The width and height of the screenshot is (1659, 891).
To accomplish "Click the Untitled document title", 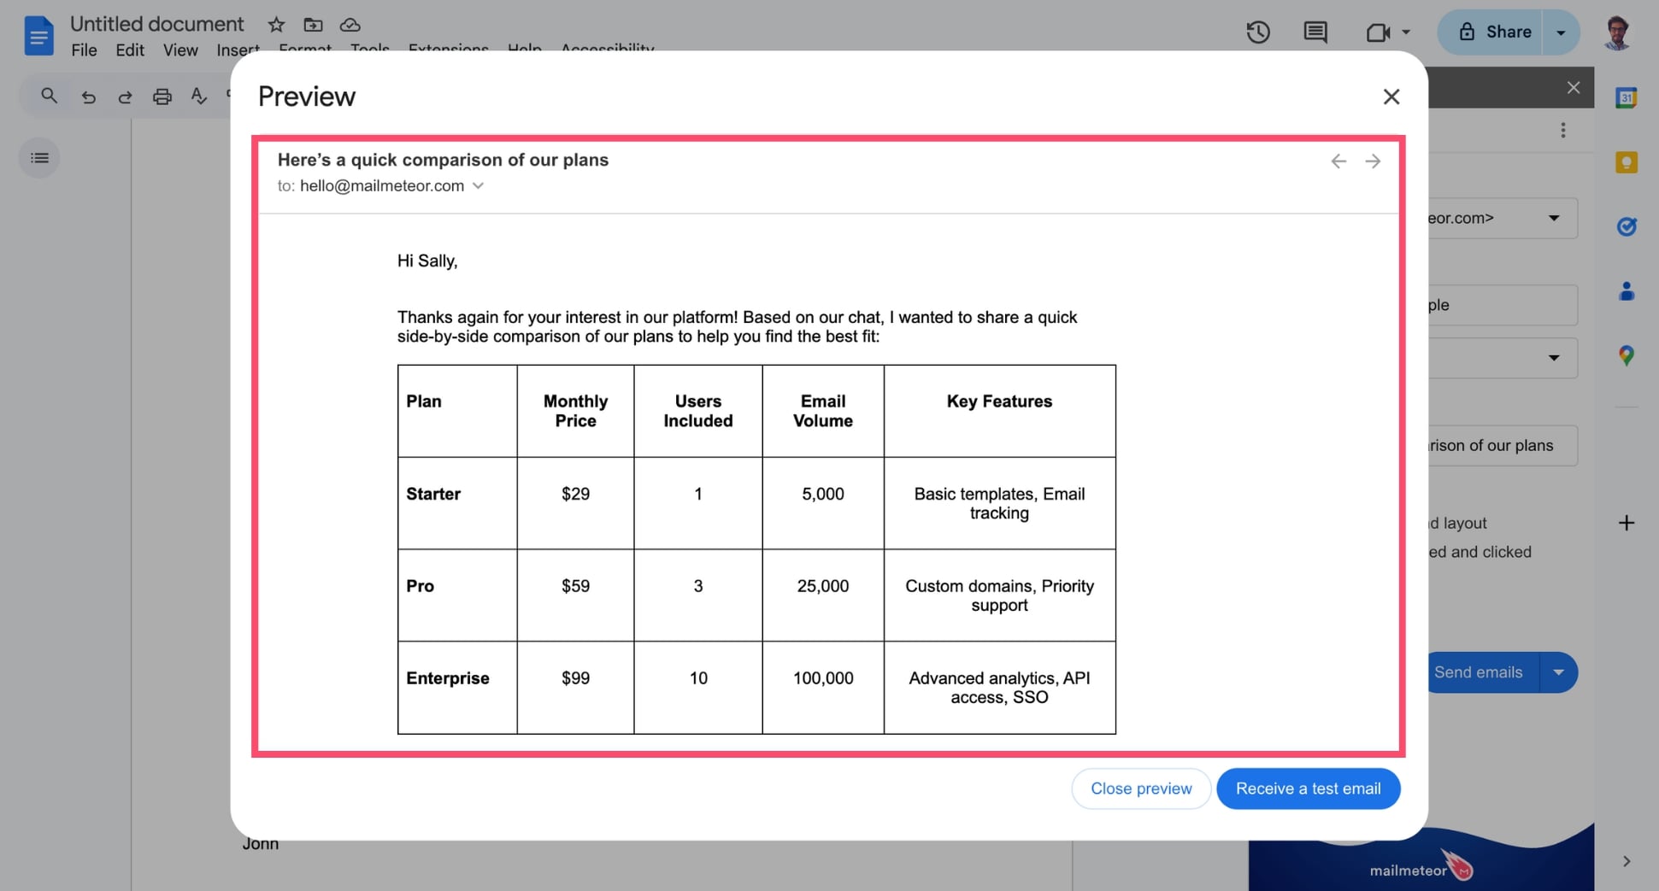I will [x=157, y=24].
